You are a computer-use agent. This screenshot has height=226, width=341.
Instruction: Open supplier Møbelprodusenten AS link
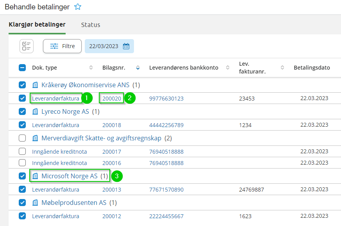click(x=74, y=203)
